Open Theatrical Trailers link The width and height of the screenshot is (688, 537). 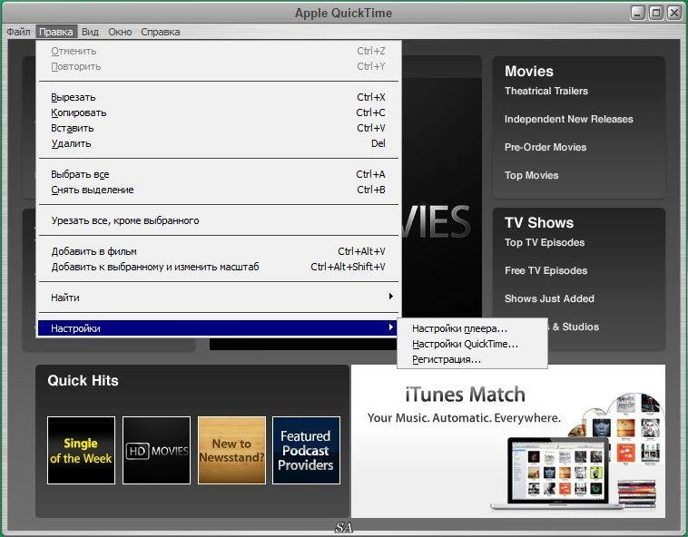point(546,92)
